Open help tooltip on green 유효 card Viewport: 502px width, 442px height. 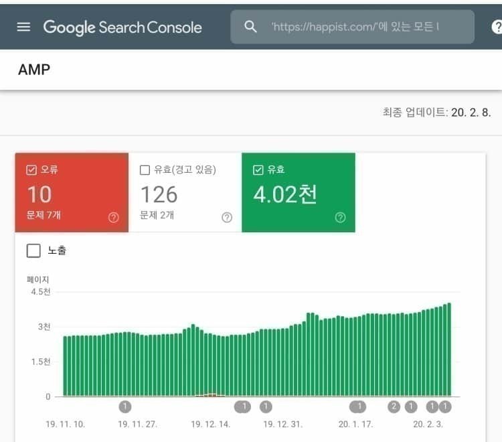(x=340, y=218)
